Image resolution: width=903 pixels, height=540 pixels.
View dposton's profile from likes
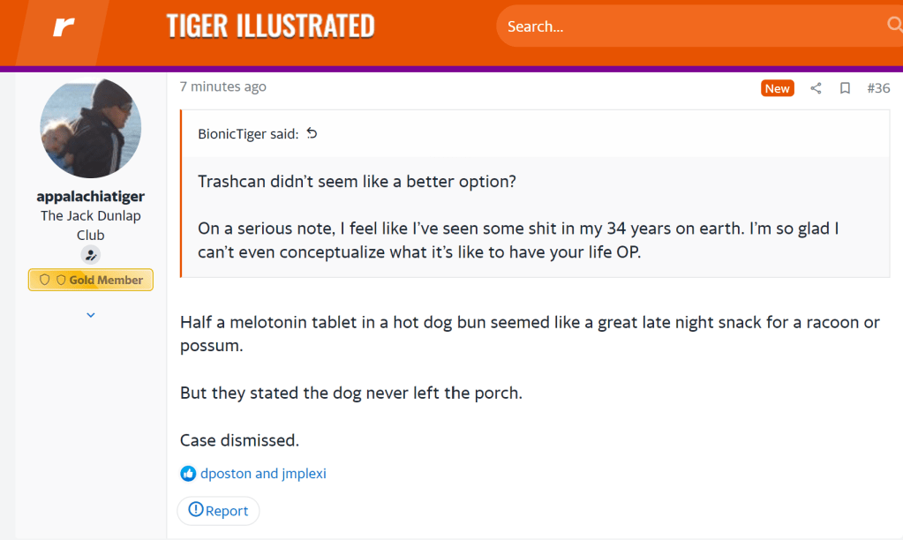226,474
